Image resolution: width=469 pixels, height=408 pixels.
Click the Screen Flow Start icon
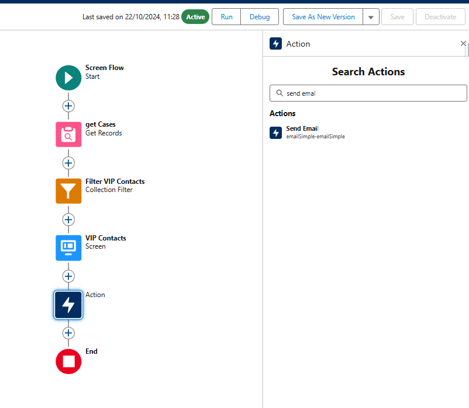point(68,78)
